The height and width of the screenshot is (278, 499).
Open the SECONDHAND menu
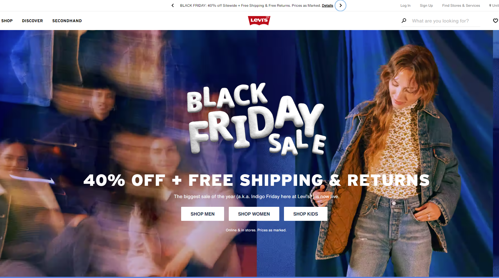[x=67, y=21]
